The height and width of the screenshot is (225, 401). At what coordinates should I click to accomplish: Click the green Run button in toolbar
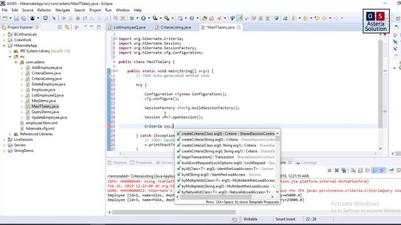(143, 18)
